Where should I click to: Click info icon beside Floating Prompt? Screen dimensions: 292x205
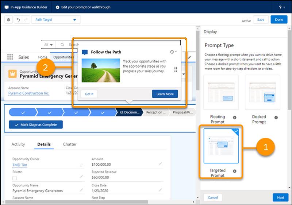click(x=235, y=117)
